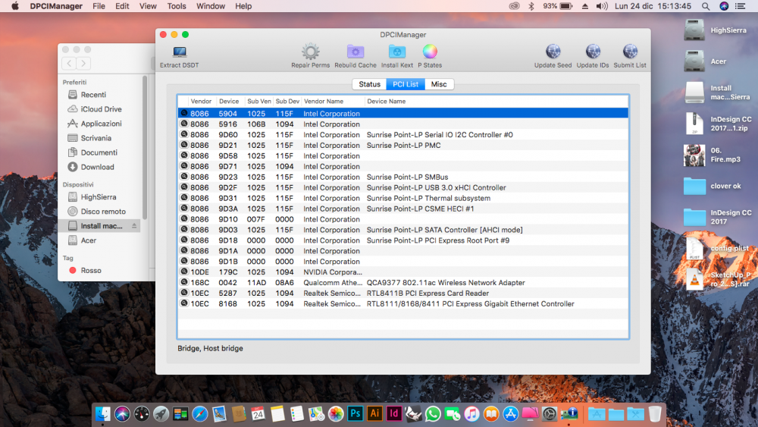Click the Update Seed globe icon

tap(553, 52)
